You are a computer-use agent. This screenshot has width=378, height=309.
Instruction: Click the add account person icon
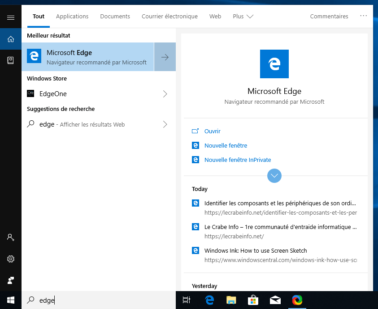[x=11, y=237]
